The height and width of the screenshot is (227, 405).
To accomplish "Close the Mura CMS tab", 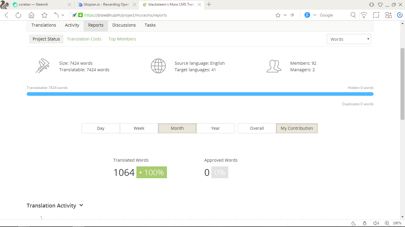I will pos(199,4).
